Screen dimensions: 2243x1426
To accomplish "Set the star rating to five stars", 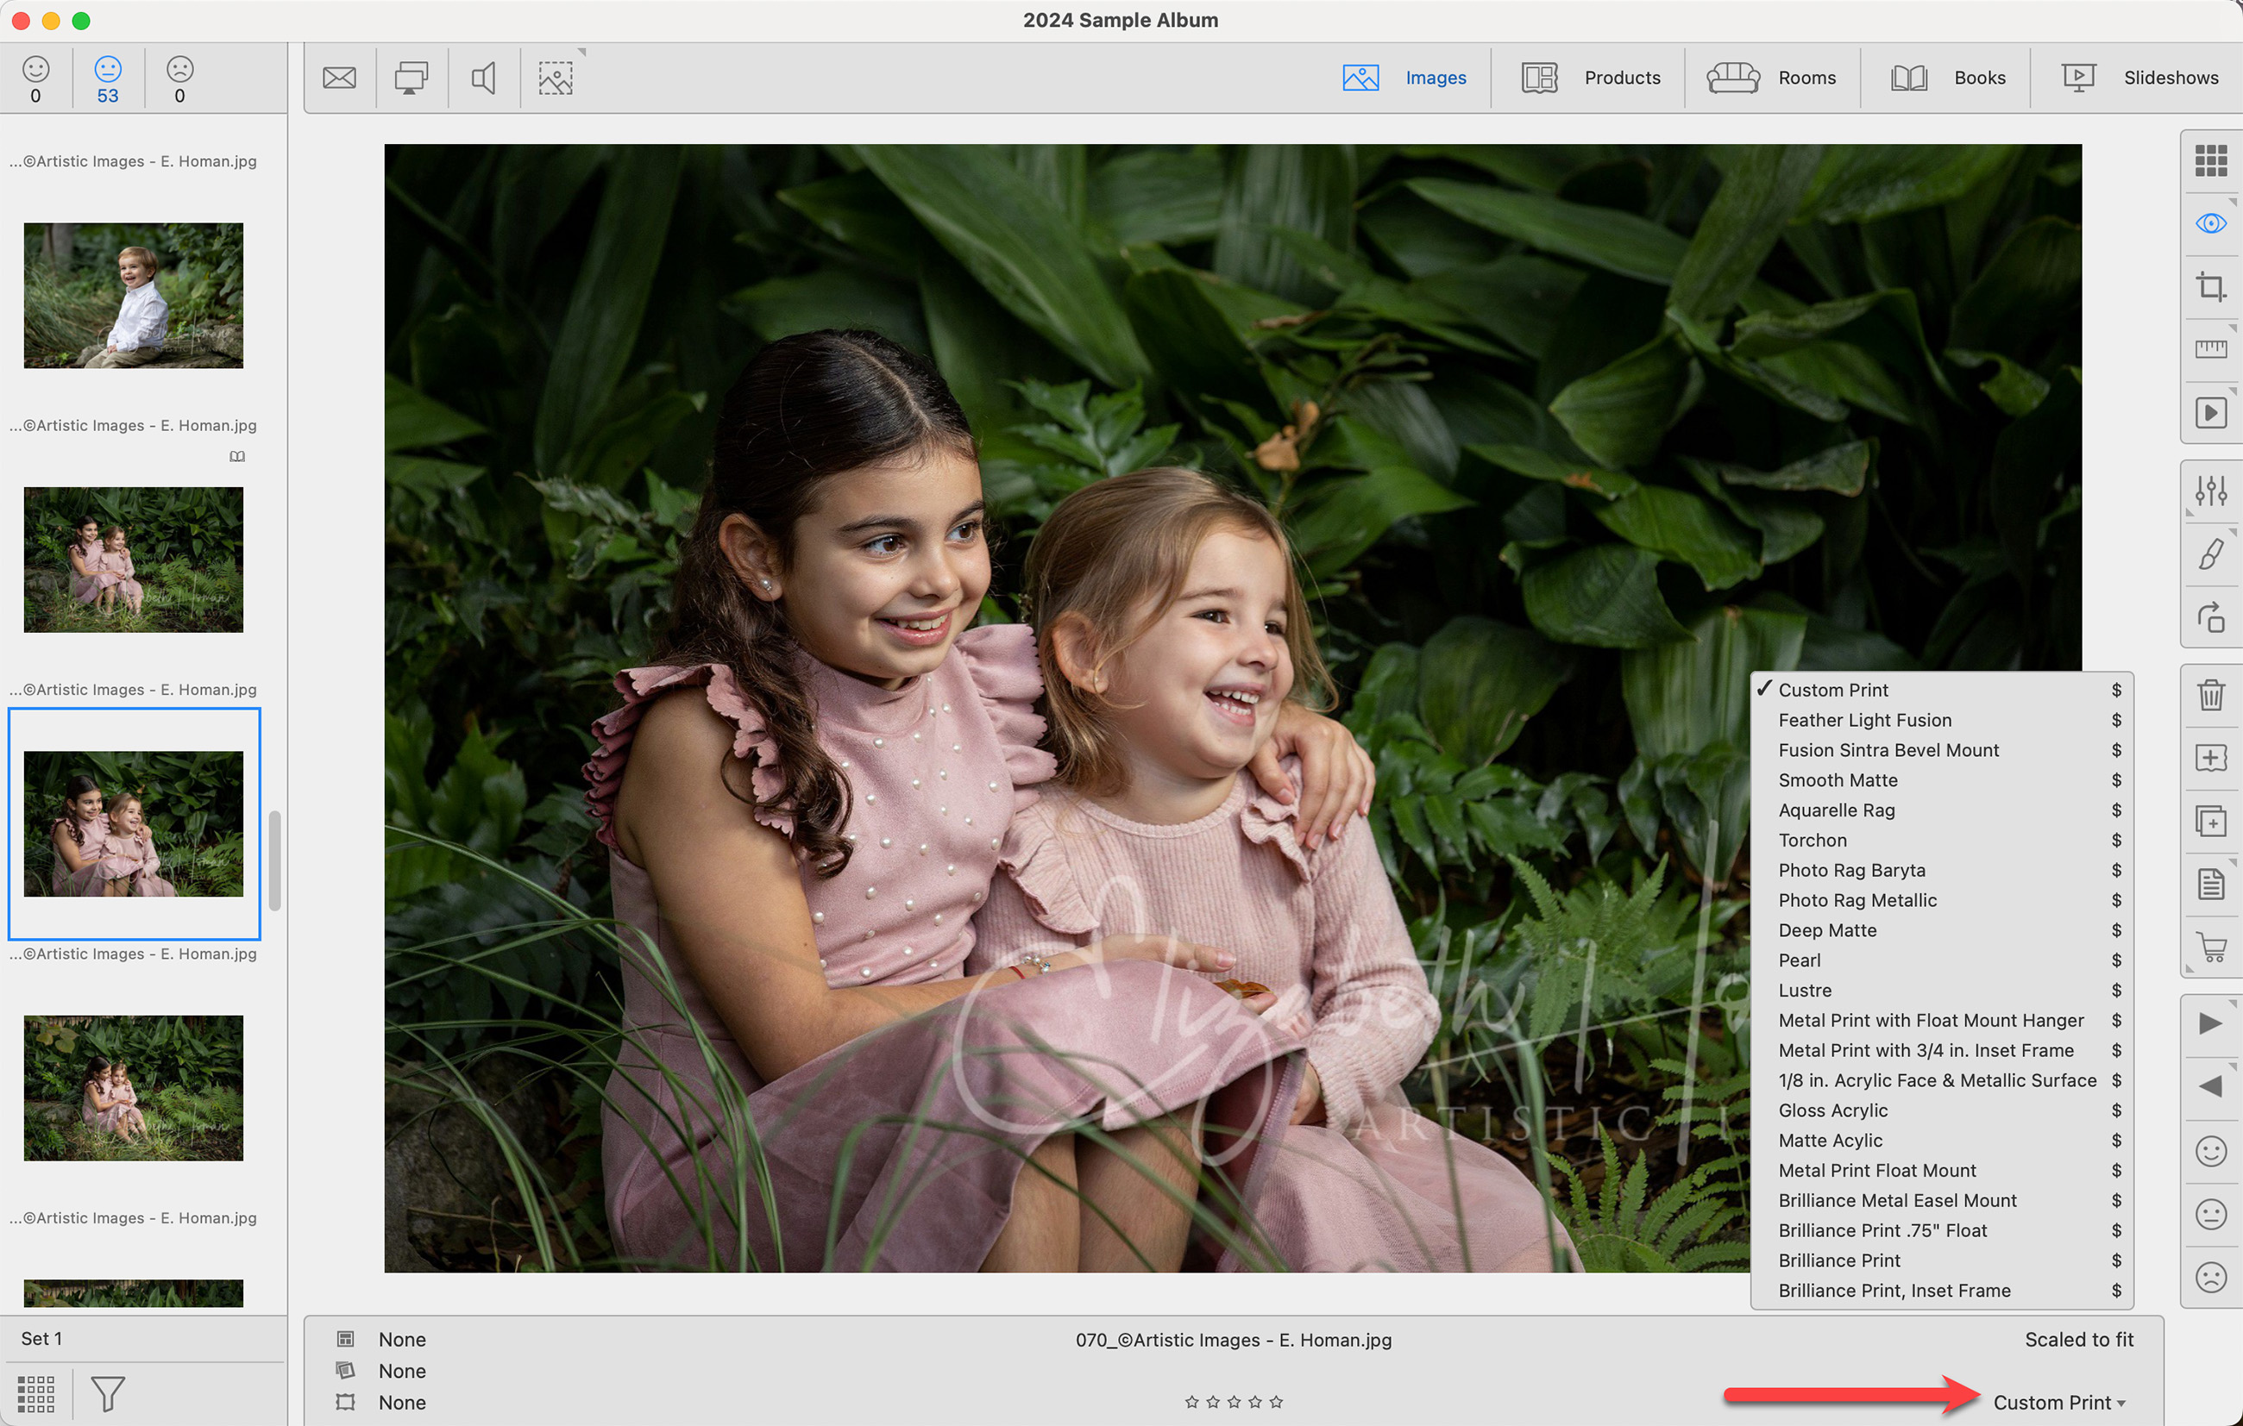I will tap(1276, 1402).
